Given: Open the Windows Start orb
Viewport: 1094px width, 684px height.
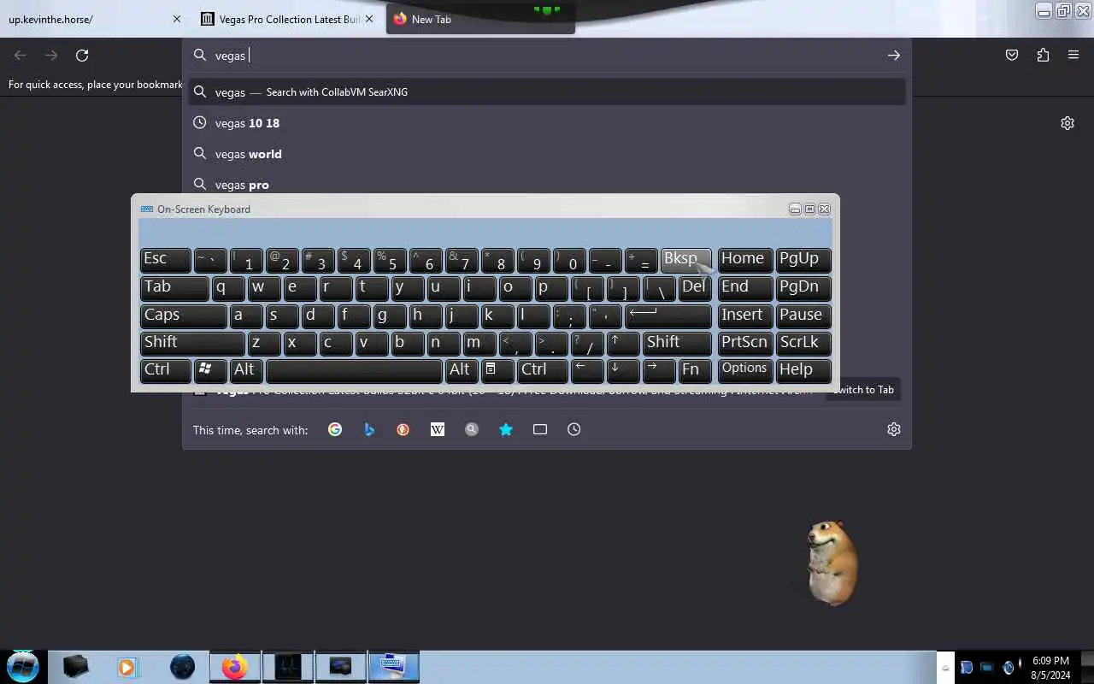Looking at the screenshot, I should click(x=22, y=666).
